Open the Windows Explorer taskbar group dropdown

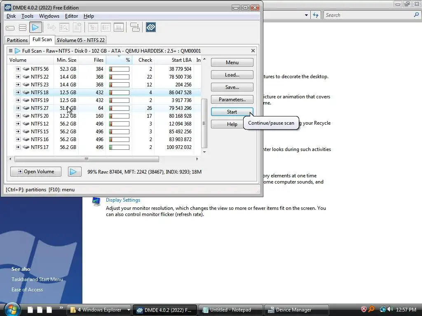click(129, 310)
